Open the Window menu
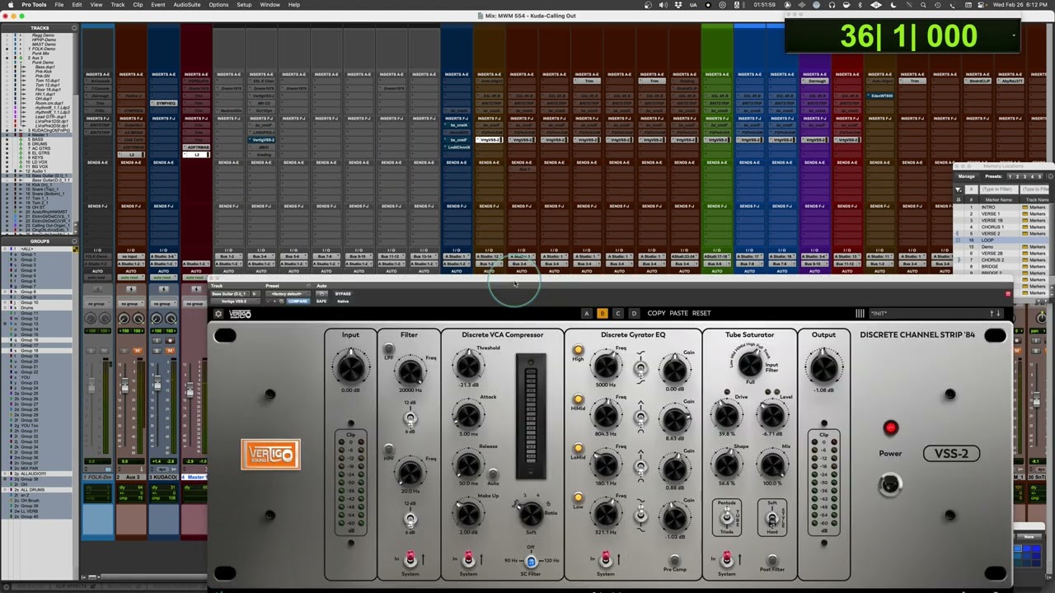Screen dimensions: 1055x593 click(270, 5)
